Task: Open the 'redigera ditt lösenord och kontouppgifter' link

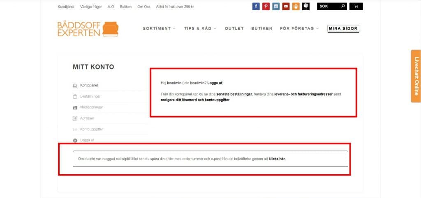Action: [195, 100]
